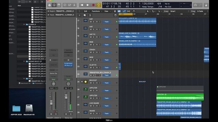The height and width of the screenshot is (122, 218).
Task: Click the tempo 126,0000 display
Action: tap(147, 4)
